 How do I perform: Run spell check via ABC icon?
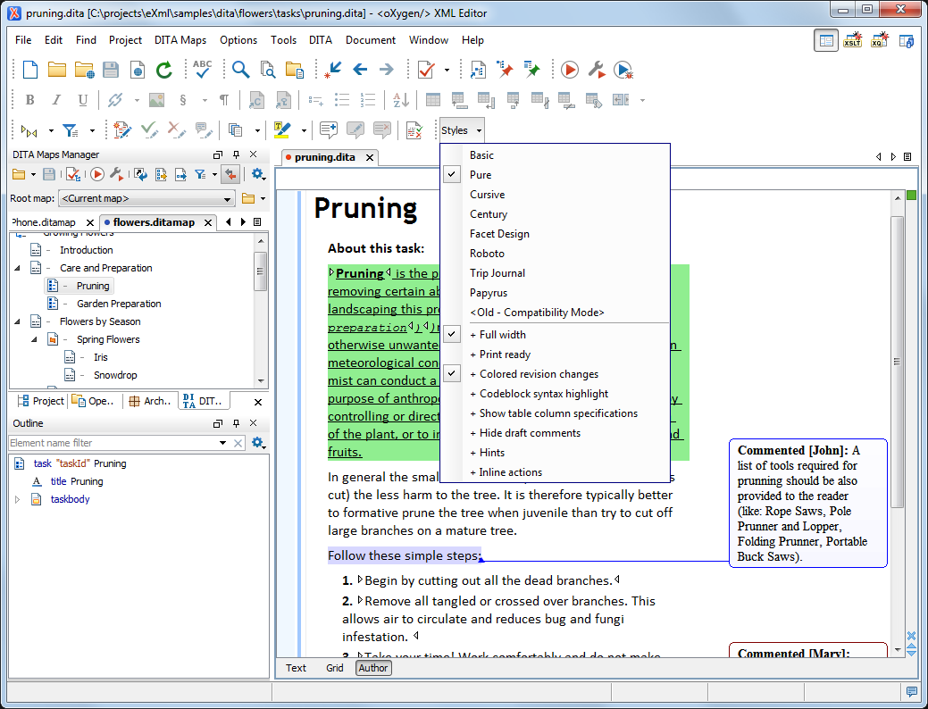203,69
